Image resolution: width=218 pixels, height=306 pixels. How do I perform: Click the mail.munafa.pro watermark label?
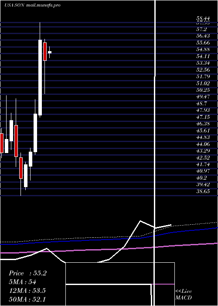43,5
